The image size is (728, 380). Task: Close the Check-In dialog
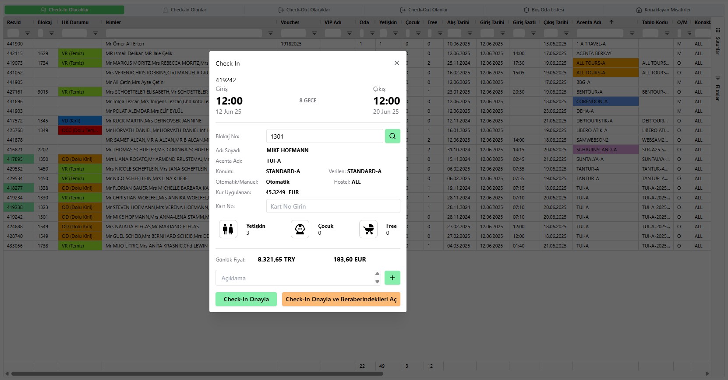click(396, 63)
